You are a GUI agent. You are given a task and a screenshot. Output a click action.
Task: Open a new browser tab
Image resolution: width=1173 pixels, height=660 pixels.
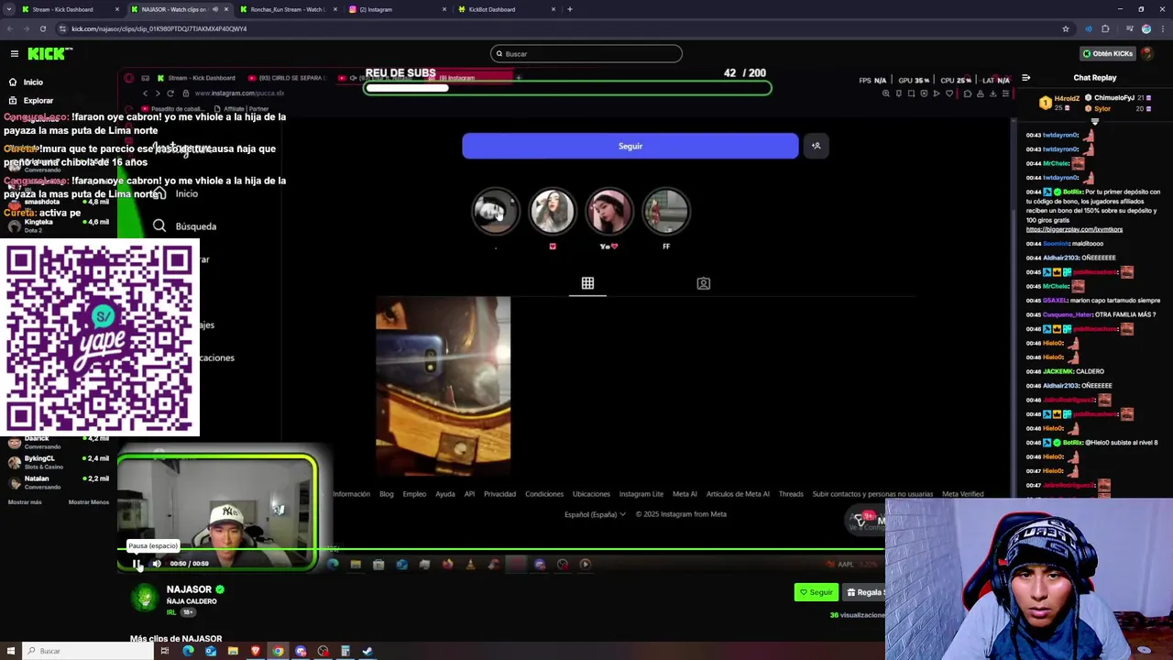(570, 9)
